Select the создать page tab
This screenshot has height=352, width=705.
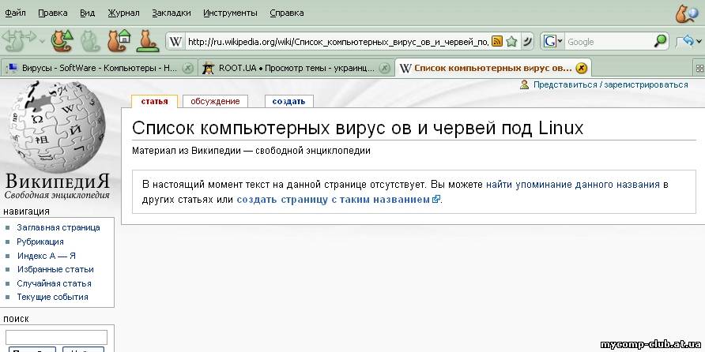[288, 102]
